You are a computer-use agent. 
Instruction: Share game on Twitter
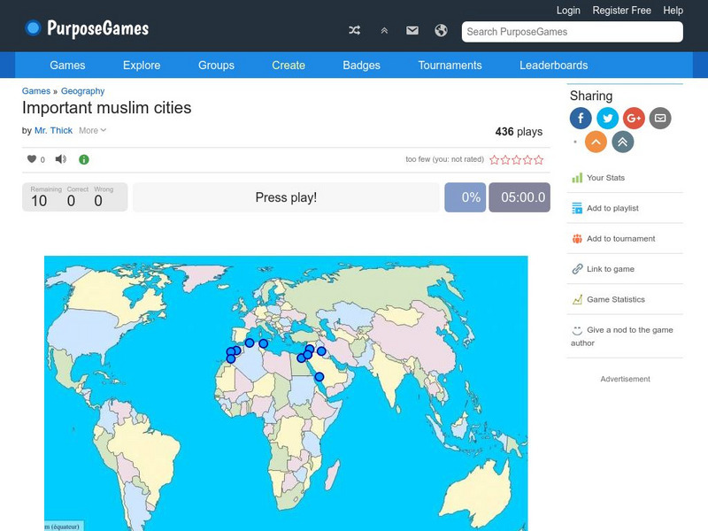tap(607, 118)
